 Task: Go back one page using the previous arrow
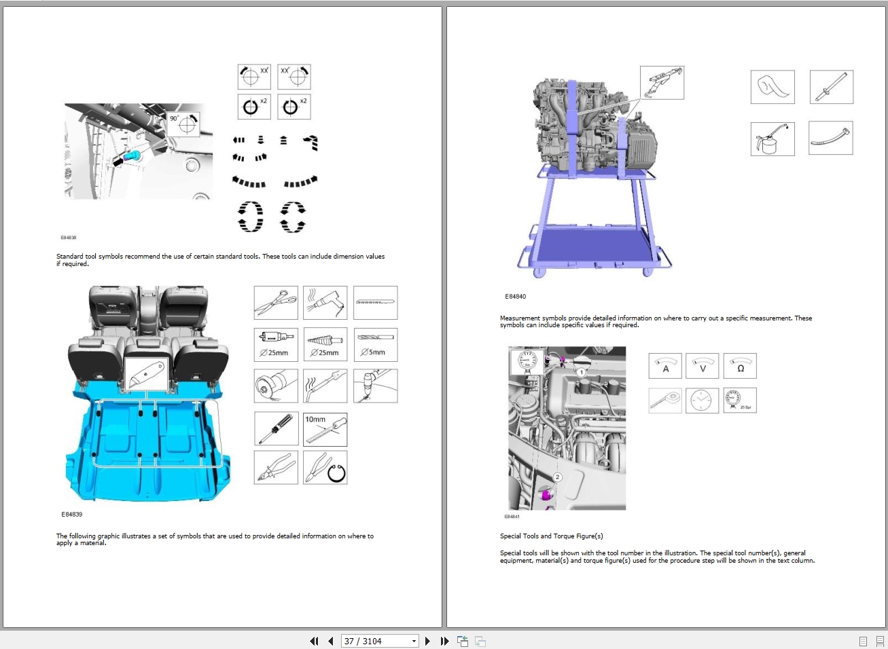330,641
